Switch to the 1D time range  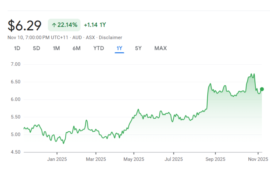coord(17,48)
